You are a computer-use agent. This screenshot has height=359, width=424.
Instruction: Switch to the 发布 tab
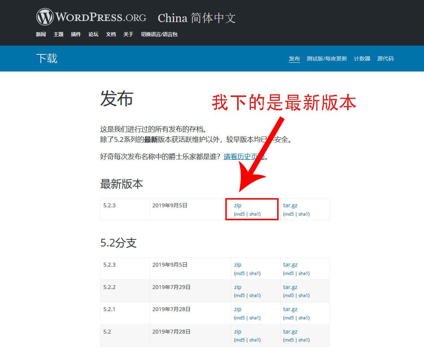294,59
